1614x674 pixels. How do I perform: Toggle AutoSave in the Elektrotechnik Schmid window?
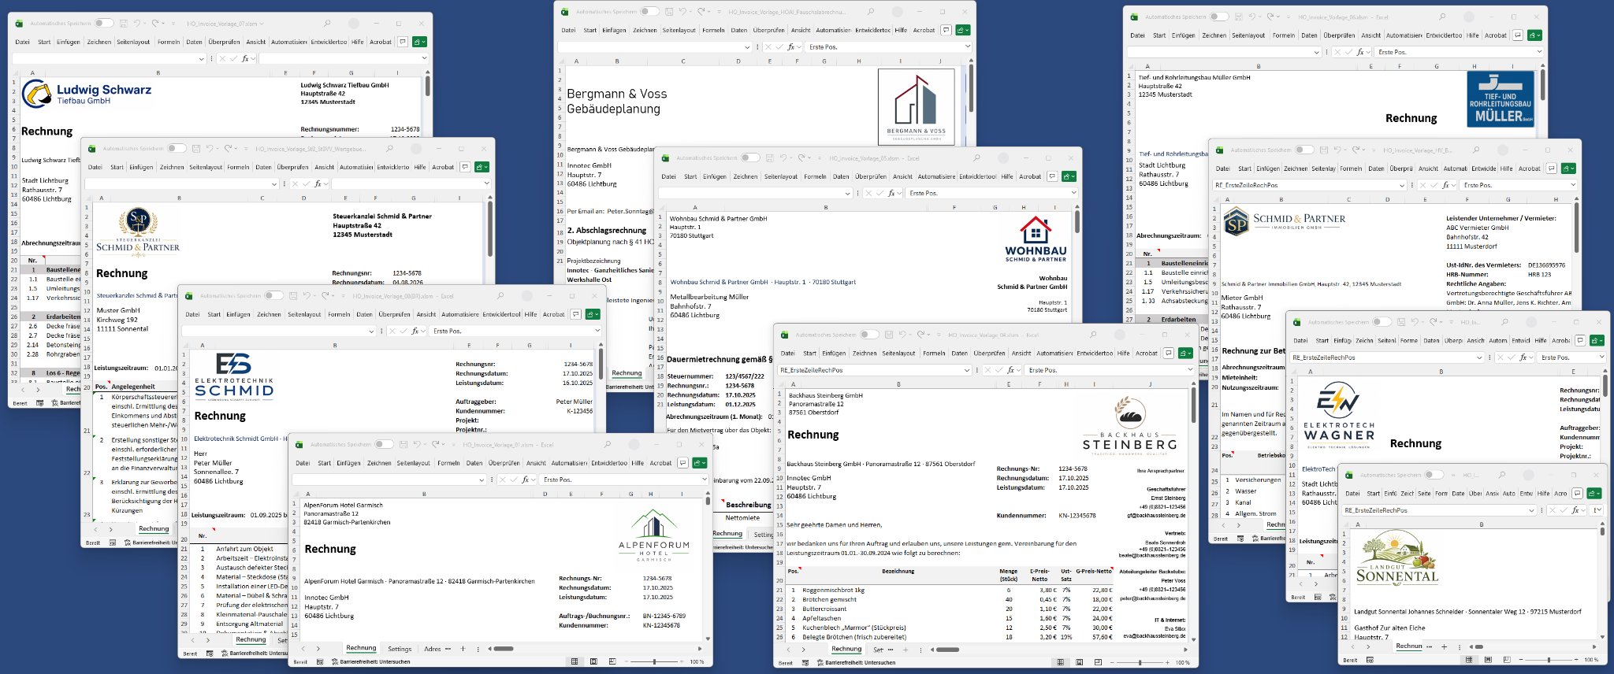tap(273, 296)
